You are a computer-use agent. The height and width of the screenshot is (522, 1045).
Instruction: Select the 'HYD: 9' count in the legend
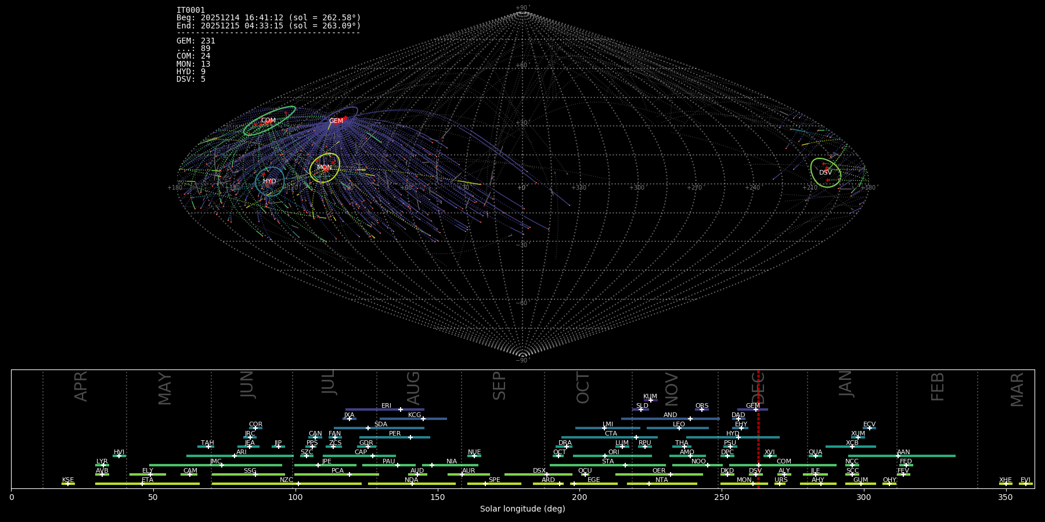pyautogui.click(x=191, y=72)
